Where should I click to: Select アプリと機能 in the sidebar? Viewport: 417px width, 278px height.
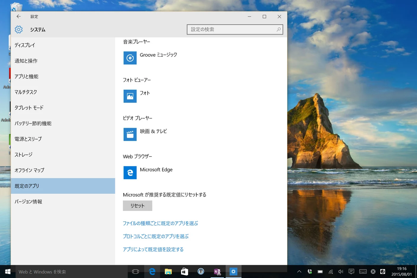click(63, 76)
